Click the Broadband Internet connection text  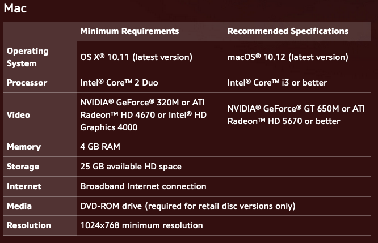coord(143,186)
